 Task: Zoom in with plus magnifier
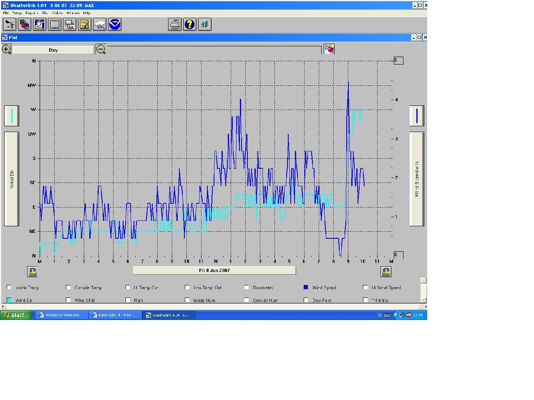tap(6, 50)
